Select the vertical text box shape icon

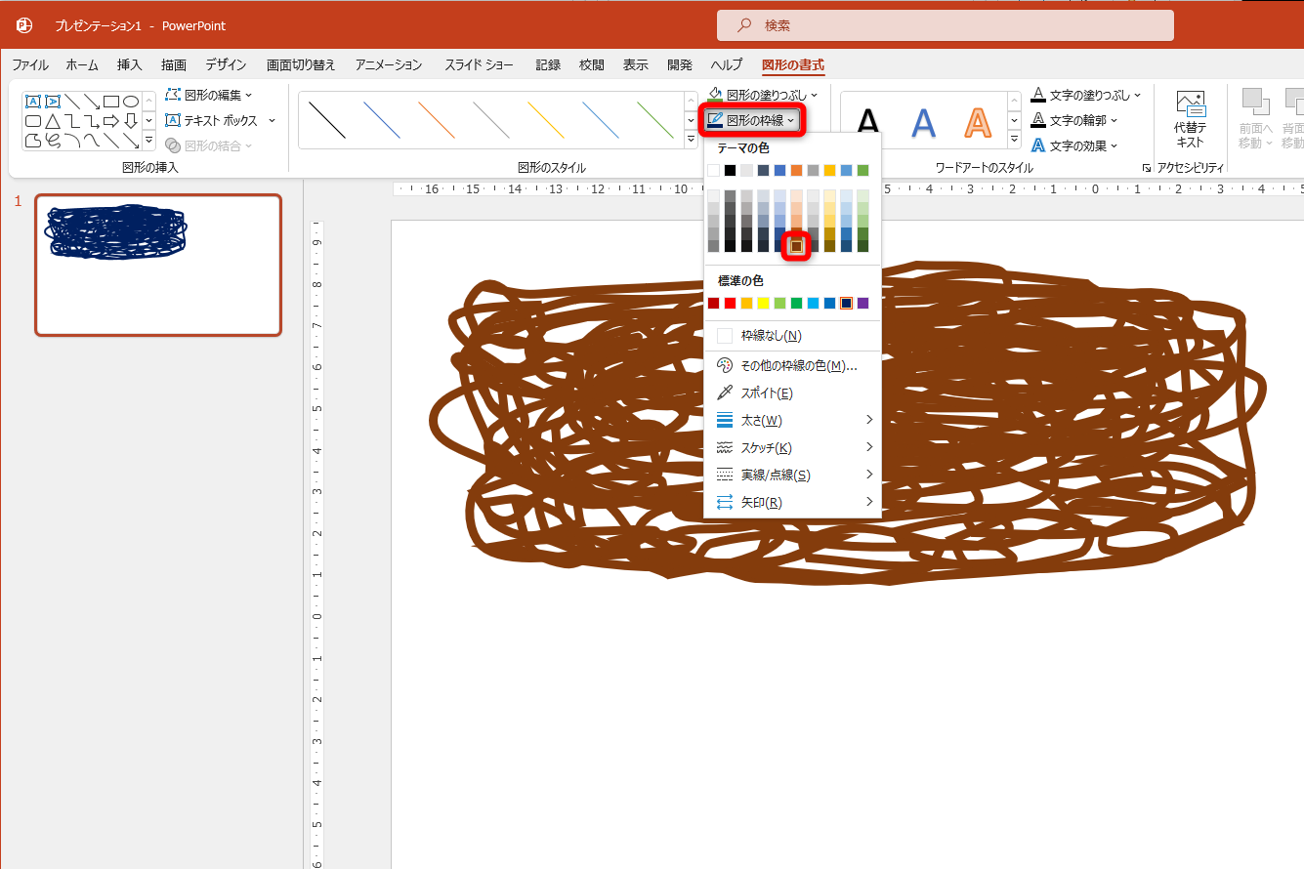point(53,102)
